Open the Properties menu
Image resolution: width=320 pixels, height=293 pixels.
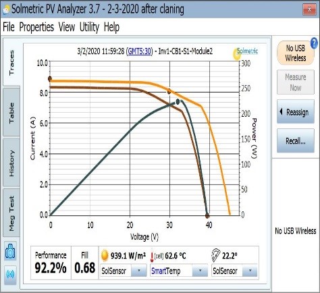pos(36,28)
